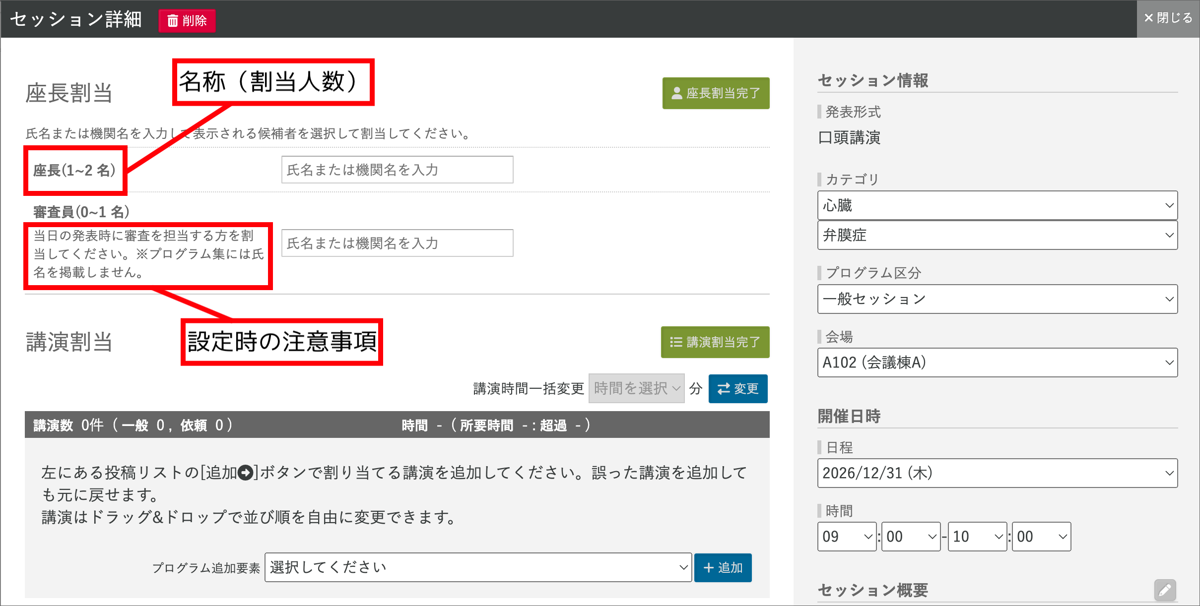Open the start minute 00 dropdown
Image resolution: width=1200 pixels, height=606 pixels.
click(910, 537)
